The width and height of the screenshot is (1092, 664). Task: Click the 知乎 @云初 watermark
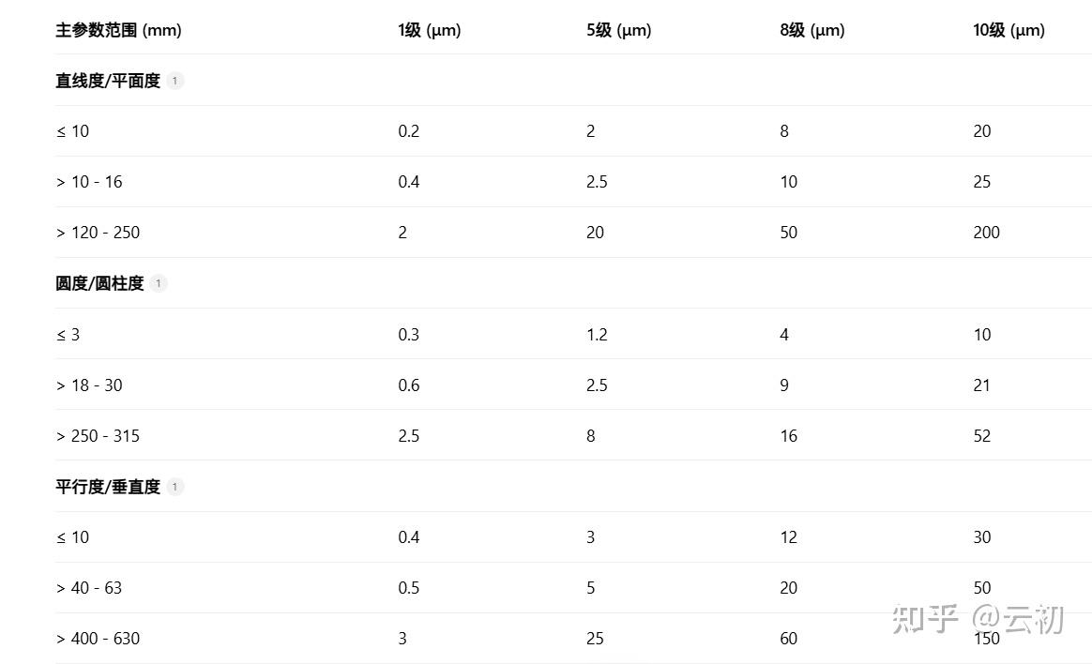click(x=977, y=619)
